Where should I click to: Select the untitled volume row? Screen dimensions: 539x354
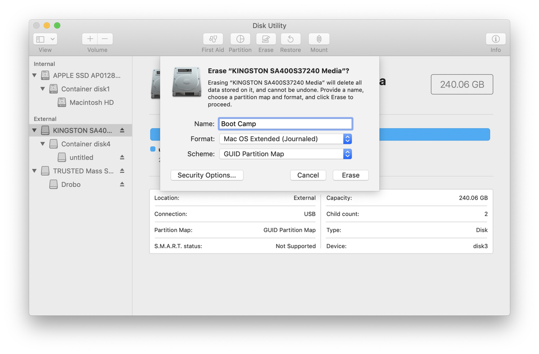coord(81,157)
